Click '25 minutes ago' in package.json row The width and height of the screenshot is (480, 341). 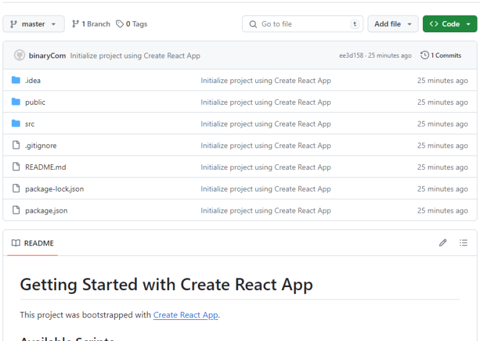442,211
